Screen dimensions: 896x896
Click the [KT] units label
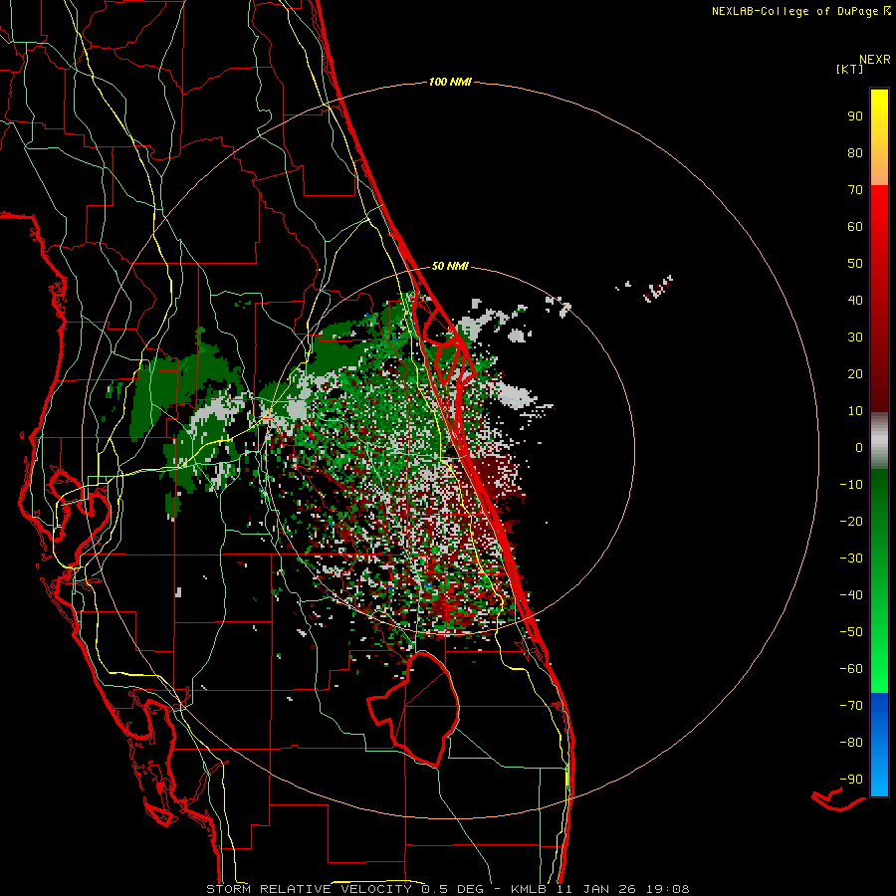coord(850,69)
